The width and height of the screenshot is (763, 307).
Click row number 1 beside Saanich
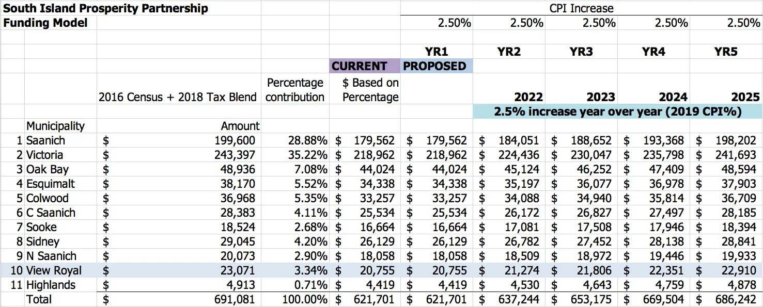20,140
